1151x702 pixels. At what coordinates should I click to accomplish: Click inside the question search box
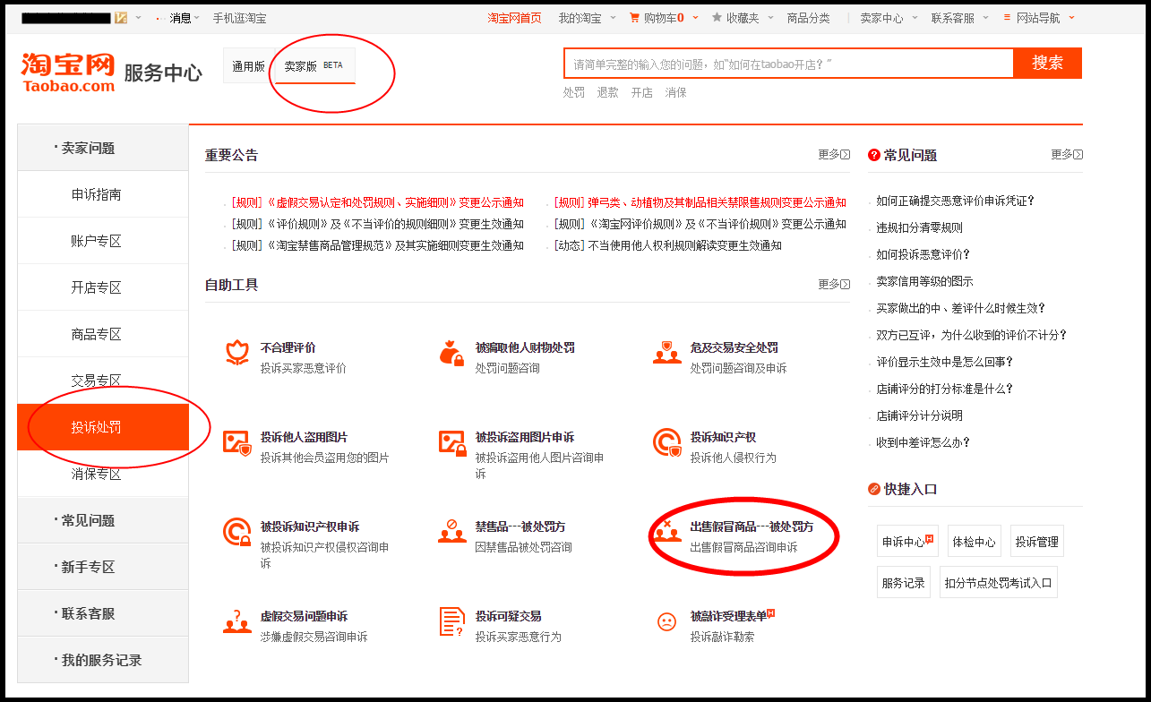(788, 64)
